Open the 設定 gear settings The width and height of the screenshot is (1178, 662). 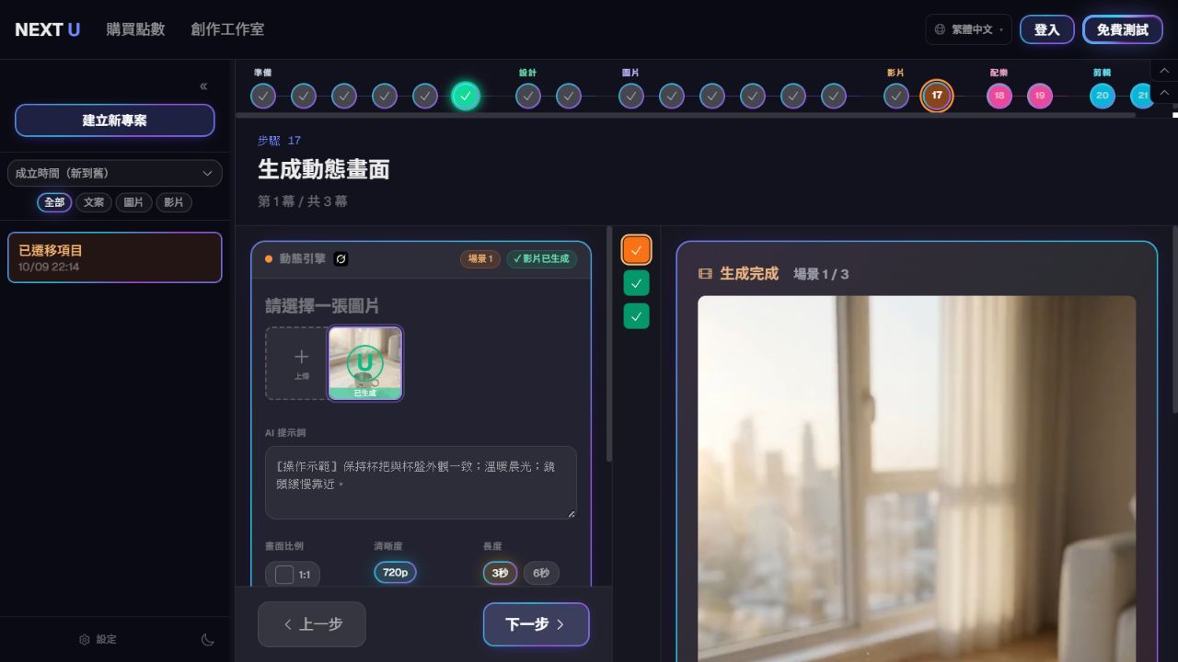pos(98,639)
